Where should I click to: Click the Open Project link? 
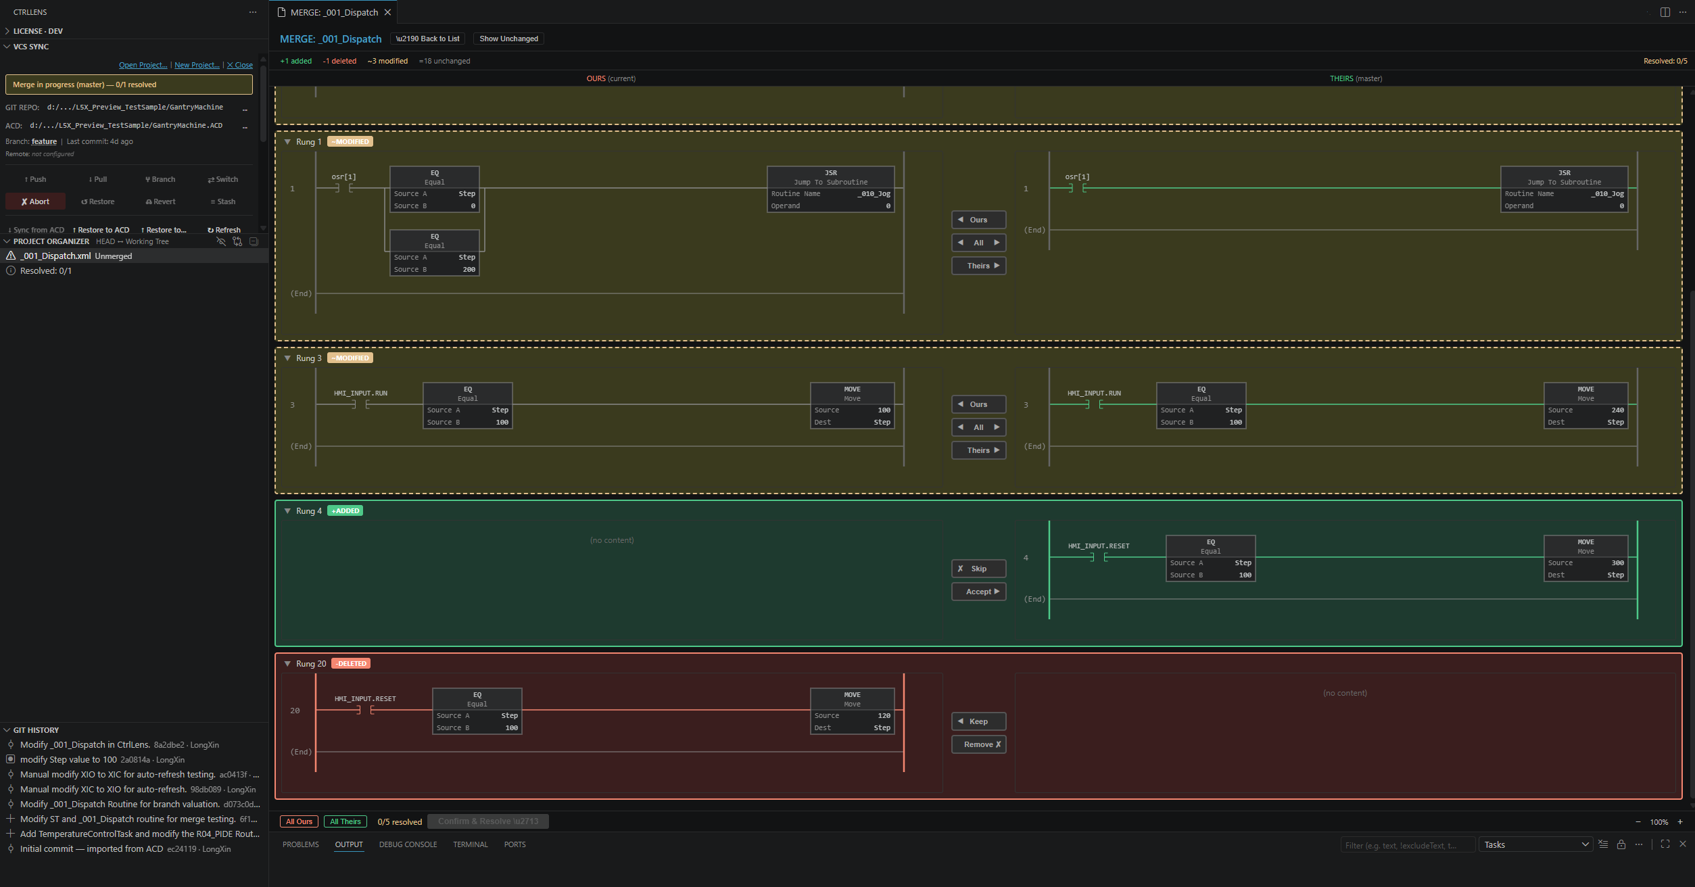coord(143,65)
